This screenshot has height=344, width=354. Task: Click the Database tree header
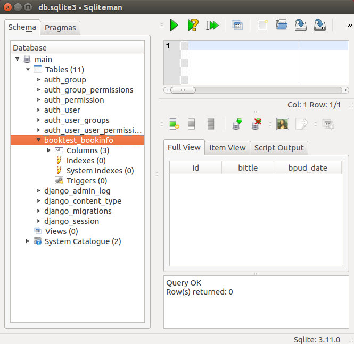(77, 47)
